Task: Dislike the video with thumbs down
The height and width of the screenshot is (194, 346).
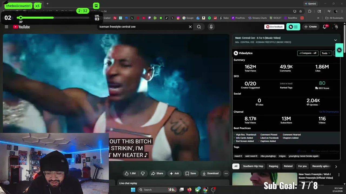Action: click(x=143, y=173)
